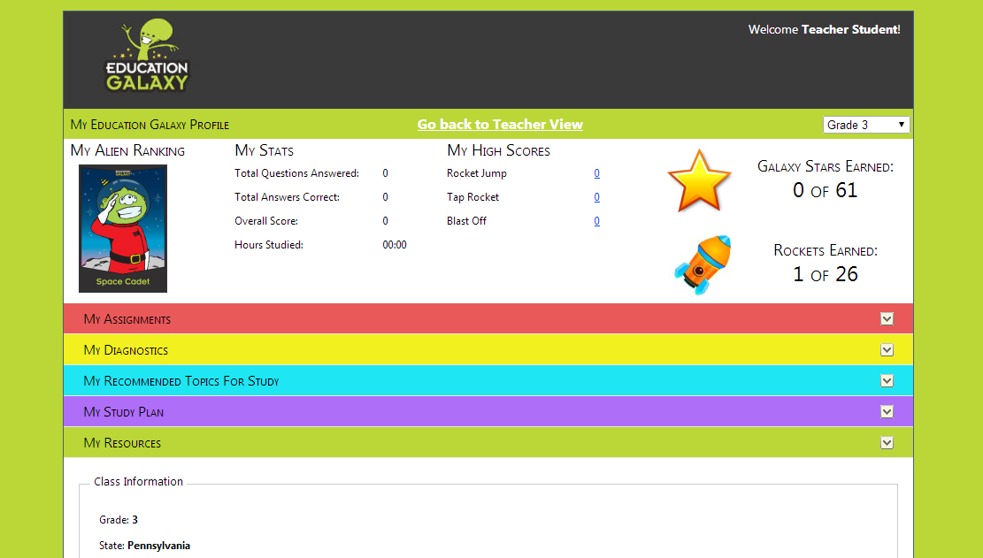Click the Total Answers Correct label
The height and width of the screenshot is (558, 983).
click(x=288, y=197)
